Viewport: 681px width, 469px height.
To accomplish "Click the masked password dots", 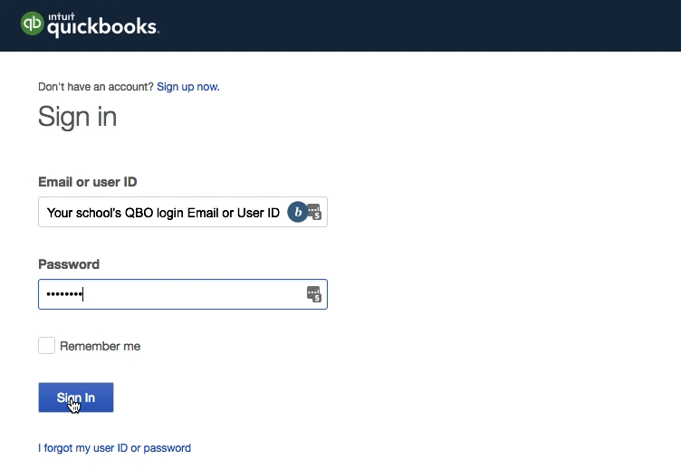I will pos(64,294).
